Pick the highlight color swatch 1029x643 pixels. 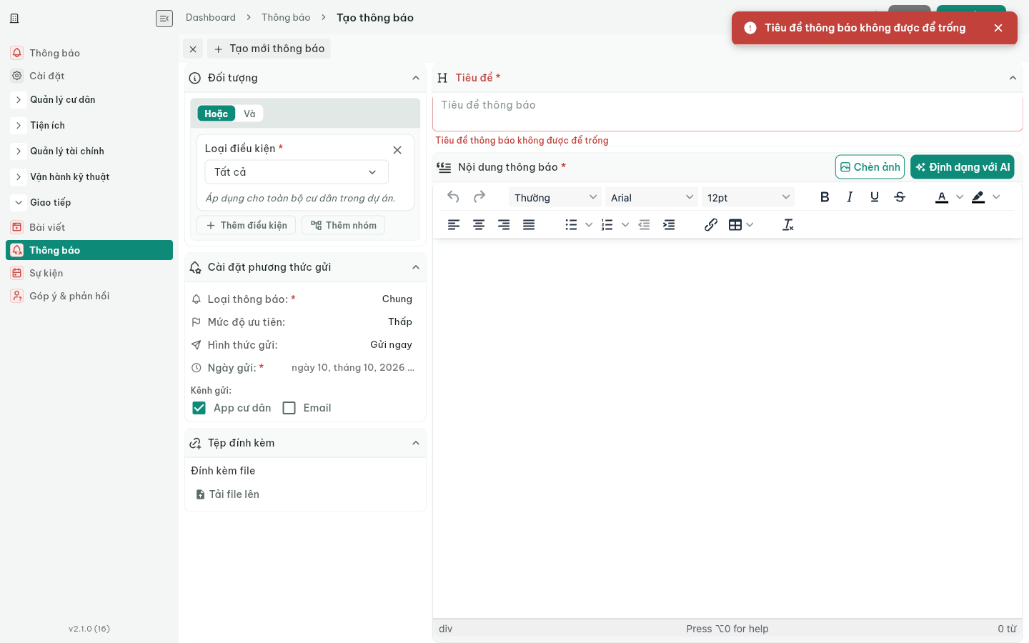tap(978, 197)
